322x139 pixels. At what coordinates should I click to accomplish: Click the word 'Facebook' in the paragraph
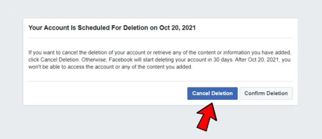click(120, 60)
